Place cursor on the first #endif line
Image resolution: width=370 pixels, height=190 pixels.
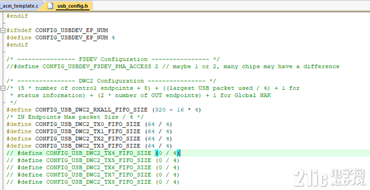pyautogui.click(x=17, y=16)
